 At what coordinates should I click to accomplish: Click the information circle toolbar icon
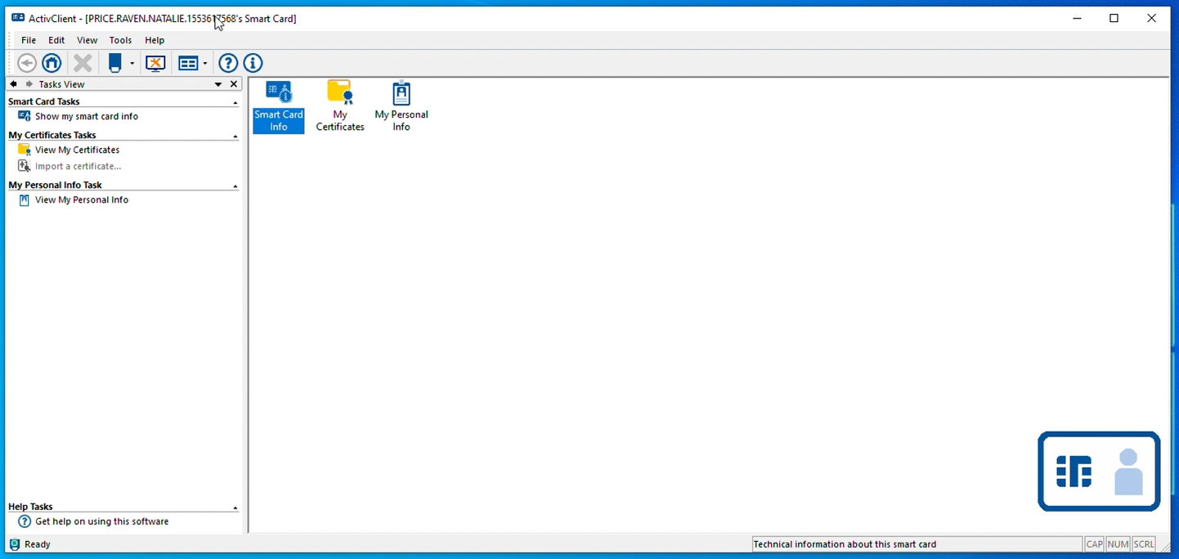click(x=253, y=63)
